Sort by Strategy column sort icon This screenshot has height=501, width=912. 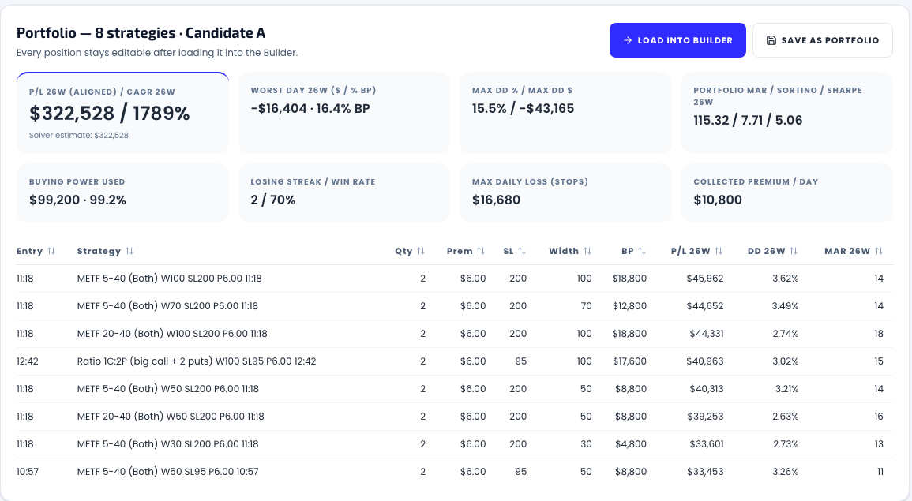[x=129, y=251]
